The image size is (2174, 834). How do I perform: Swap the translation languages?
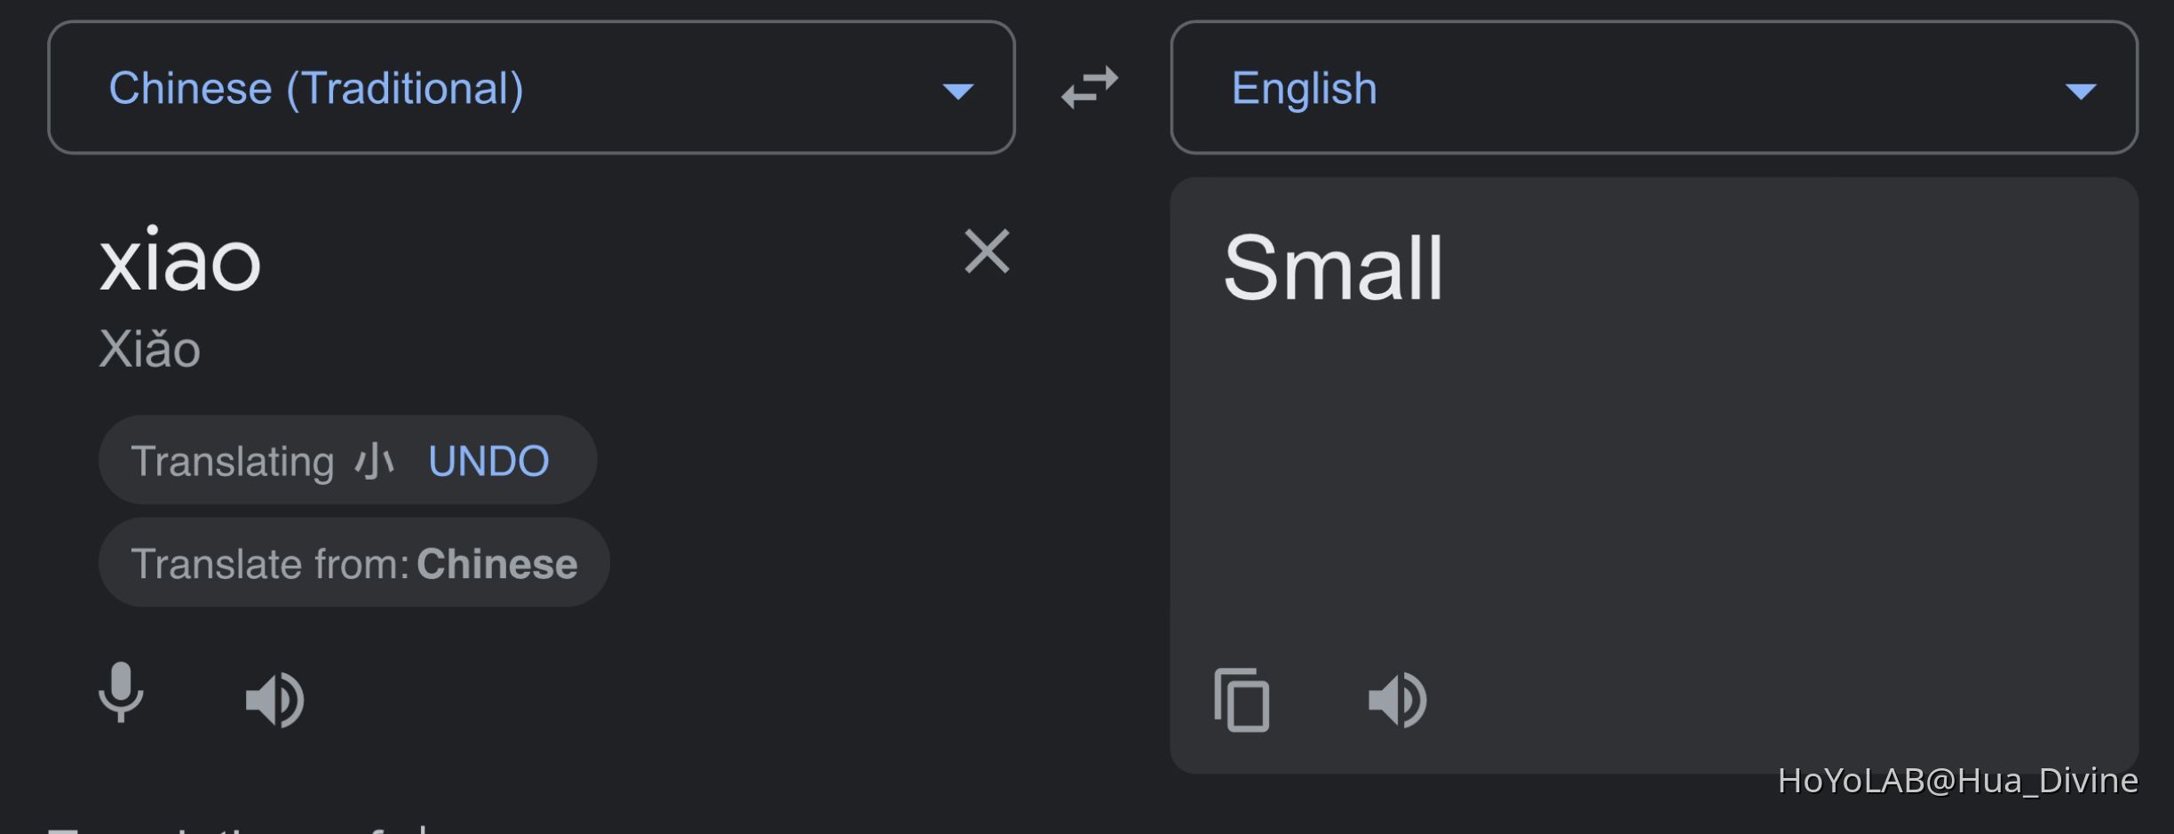click(x=1091, y=87)
